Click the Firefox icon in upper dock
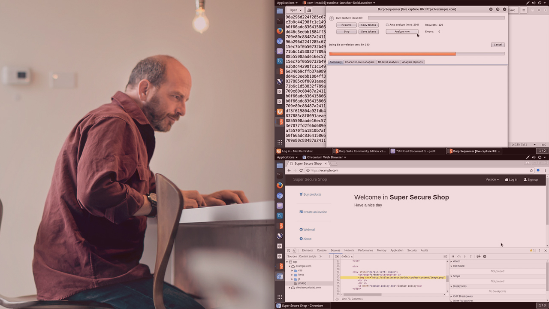 (x=280, y=31)
